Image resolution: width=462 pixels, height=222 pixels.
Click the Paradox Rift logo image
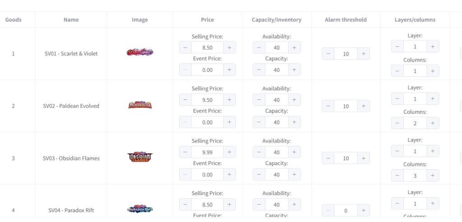[x=140, y=209]
